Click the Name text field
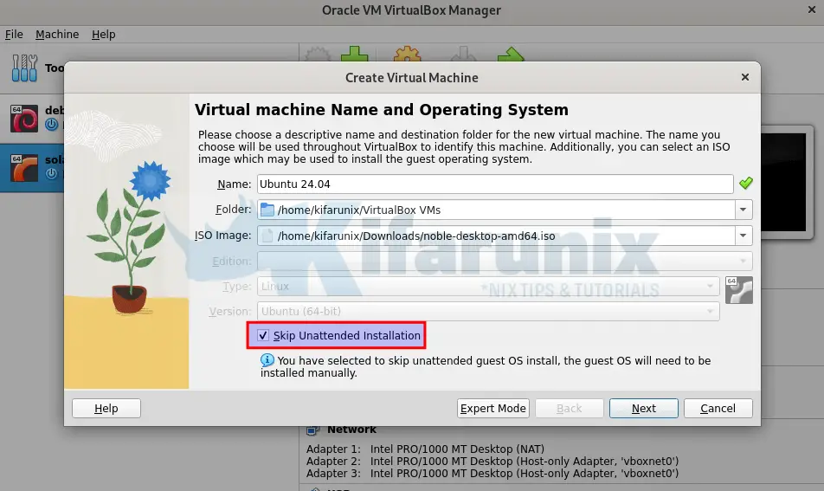This screenshot has height=491, width=824. click(x=495, y=184)
